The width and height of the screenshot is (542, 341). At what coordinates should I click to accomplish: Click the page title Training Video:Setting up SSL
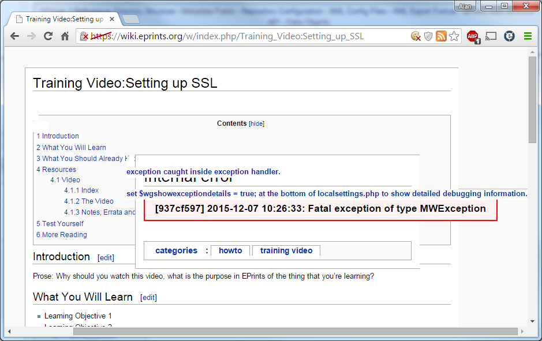pyautogui.click(x=125, y=83)
